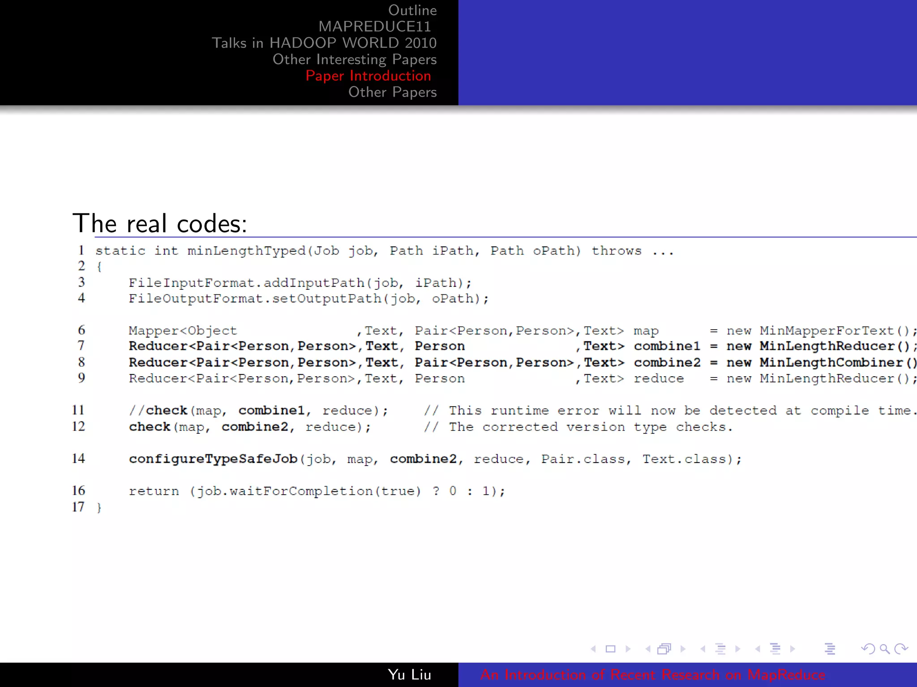Click the presentation title in footer

tap(653, 674)
